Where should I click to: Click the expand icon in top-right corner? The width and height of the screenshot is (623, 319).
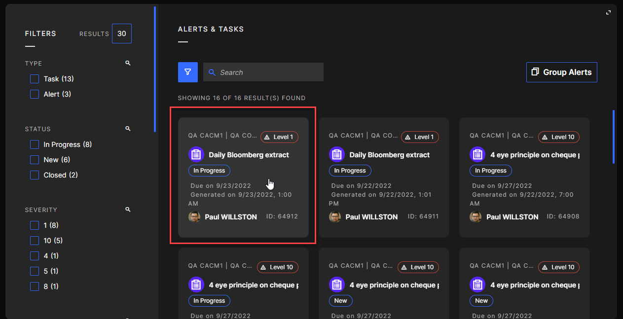coord(608,13)
